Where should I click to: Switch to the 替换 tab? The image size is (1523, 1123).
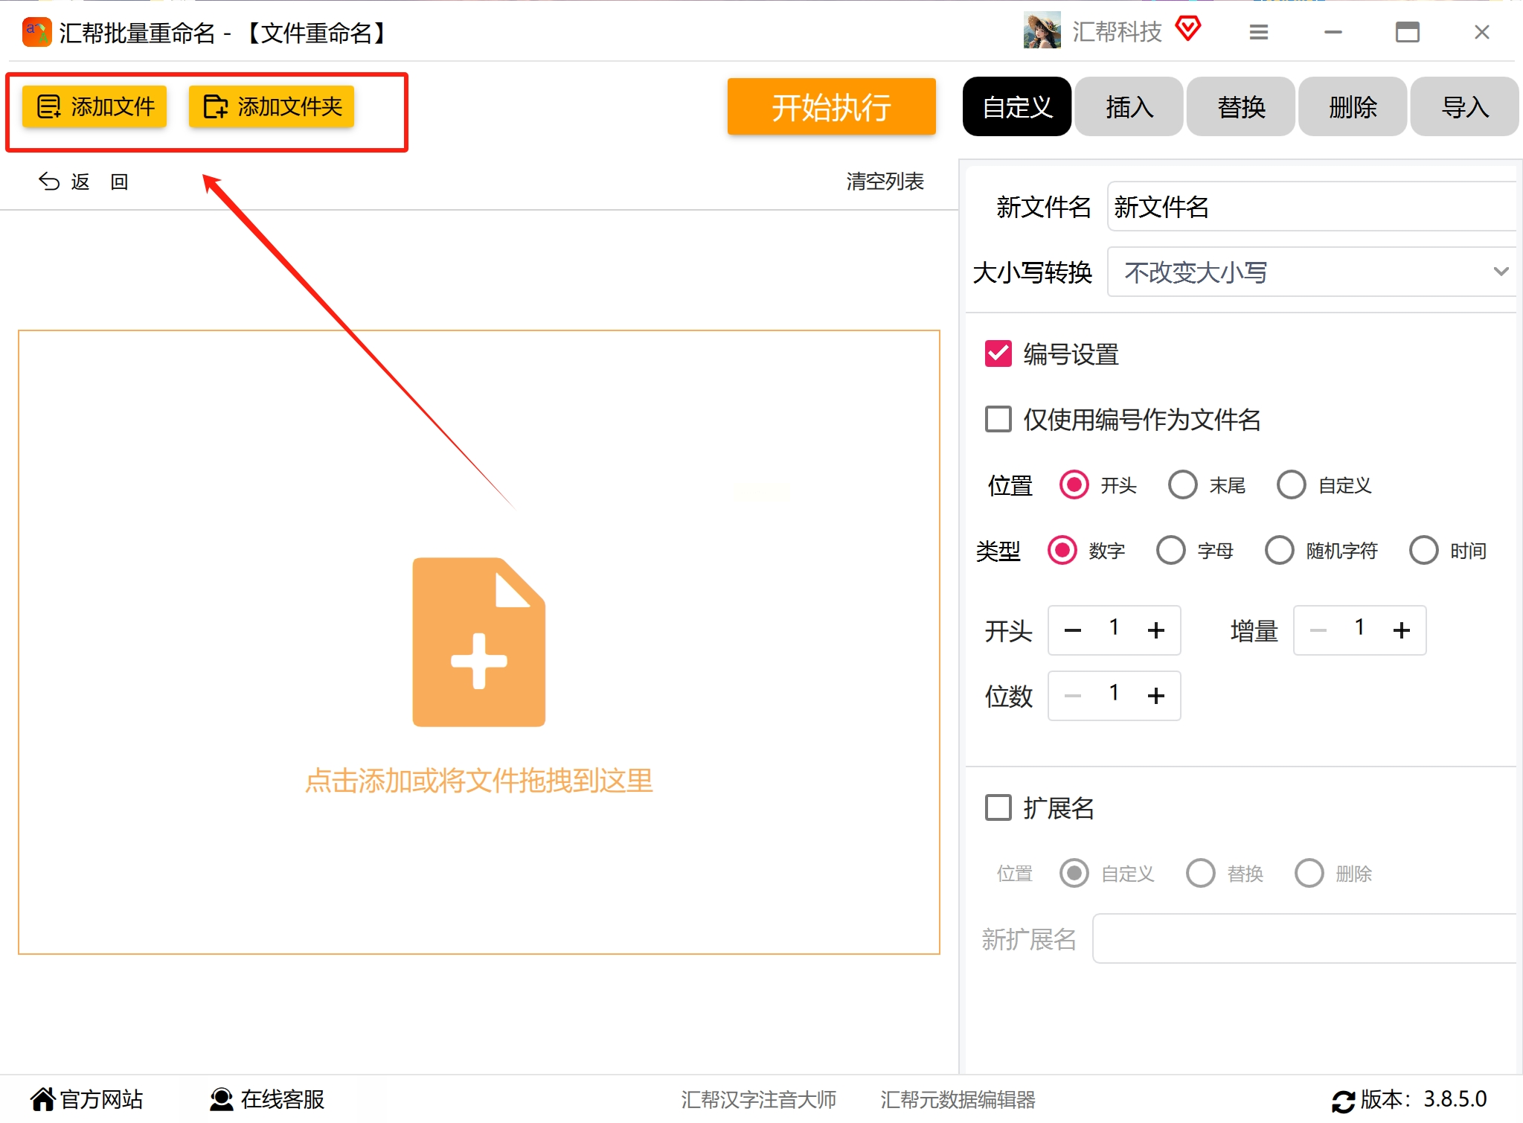click(x=1240, y=107)
